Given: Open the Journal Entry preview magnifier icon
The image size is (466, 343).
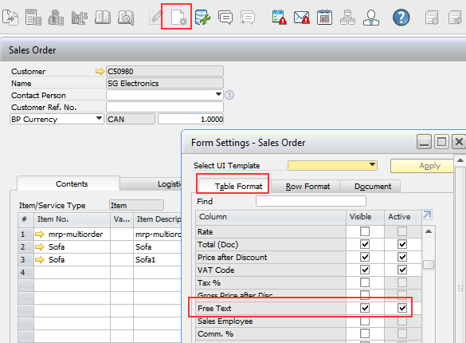Looking at the screenshot, I should pos(126,18).
